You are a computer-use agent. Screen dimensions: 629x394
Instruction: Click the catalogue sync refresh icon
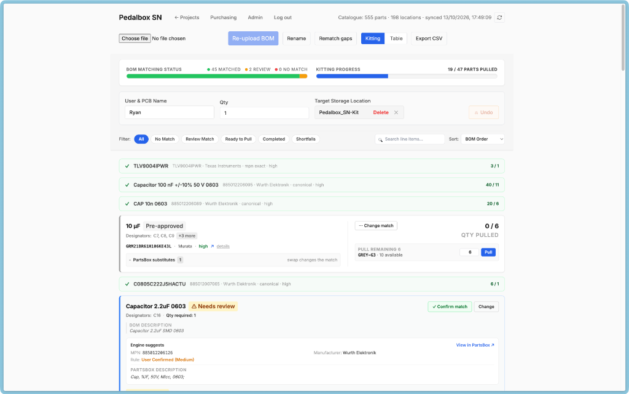(x=499, y=18)
